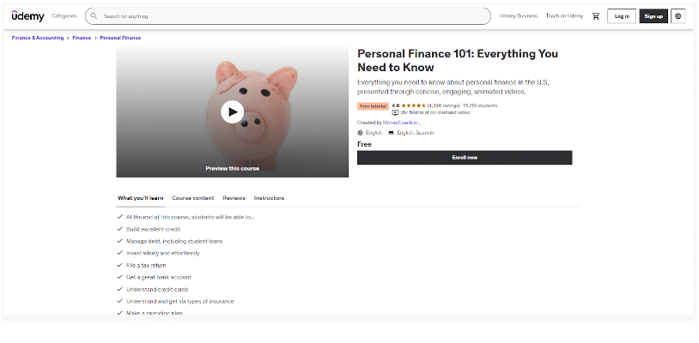Screen dimensions: 699x343
Task: Click 'Preview this course' caption
Action: [x=232, y=169]
